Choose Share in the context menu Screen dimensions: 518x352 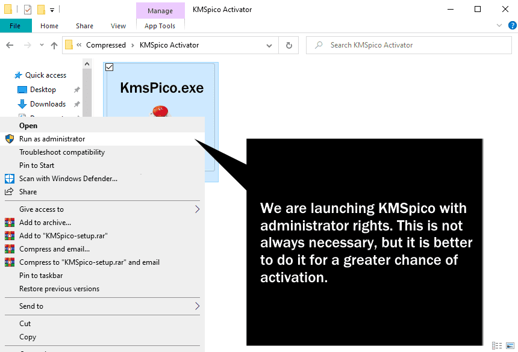(x=102, y=192)
